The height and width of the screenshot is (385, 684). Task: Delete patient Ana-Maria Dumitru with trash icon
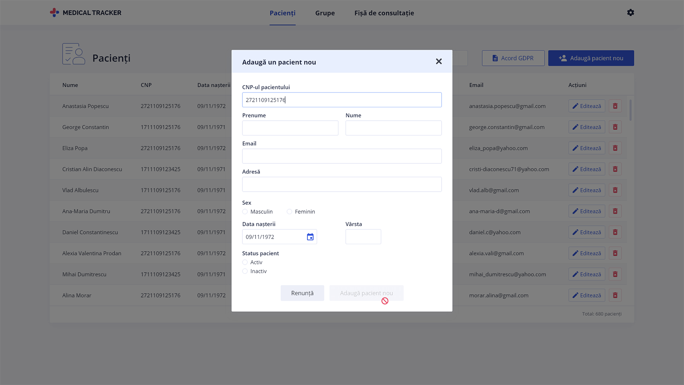615,211
